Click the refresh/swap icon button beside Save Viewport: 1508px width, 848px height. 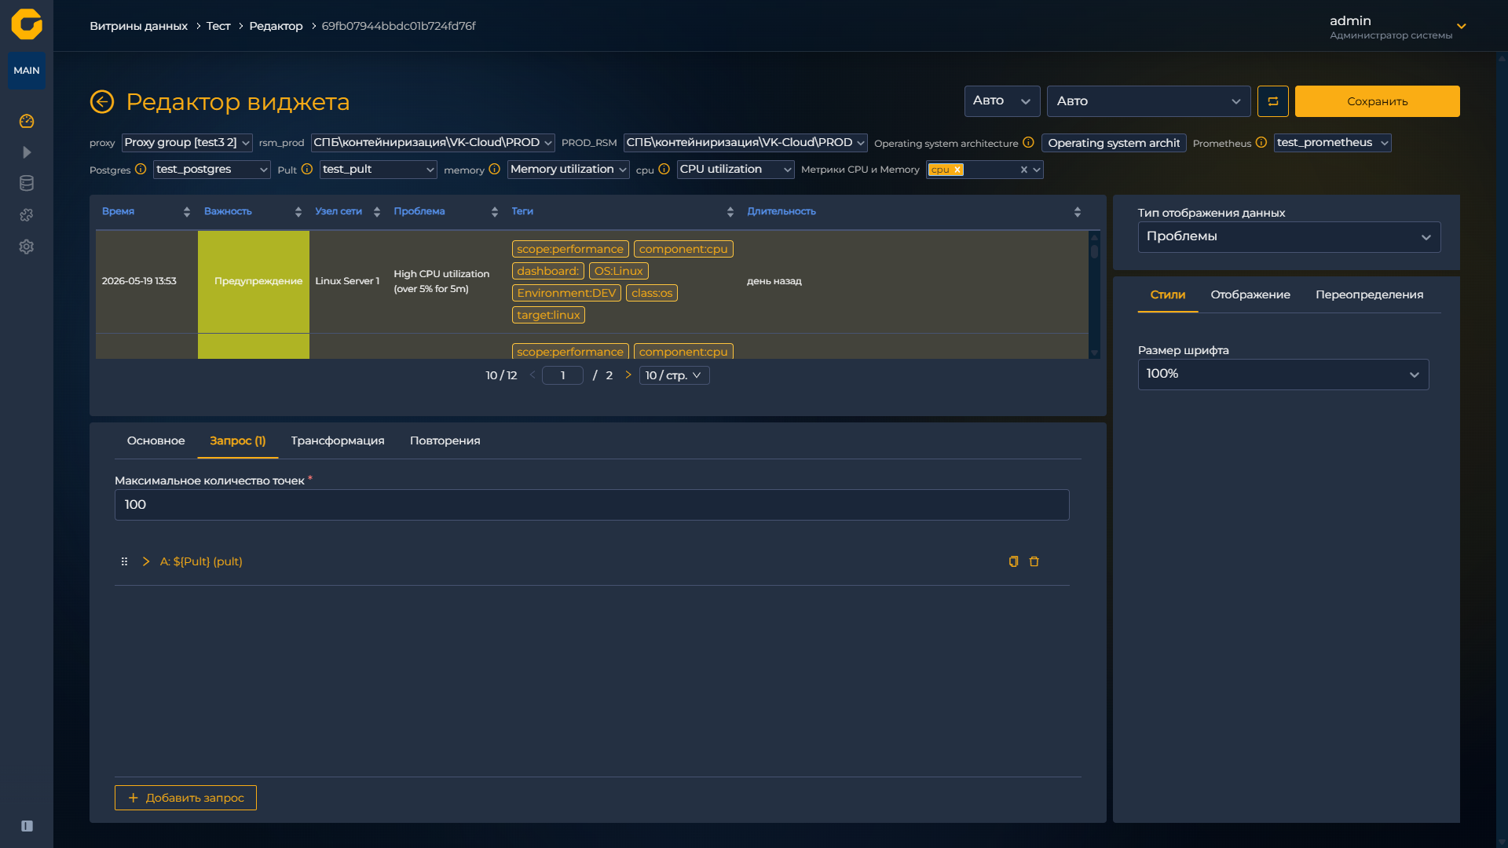pyautogui.click(x=1273, y=101)
